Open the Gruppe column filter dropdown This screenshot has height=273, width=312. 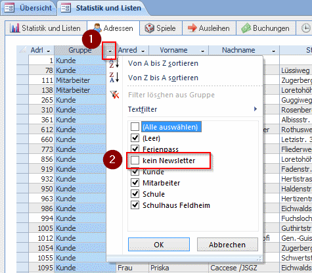[110, 51]
